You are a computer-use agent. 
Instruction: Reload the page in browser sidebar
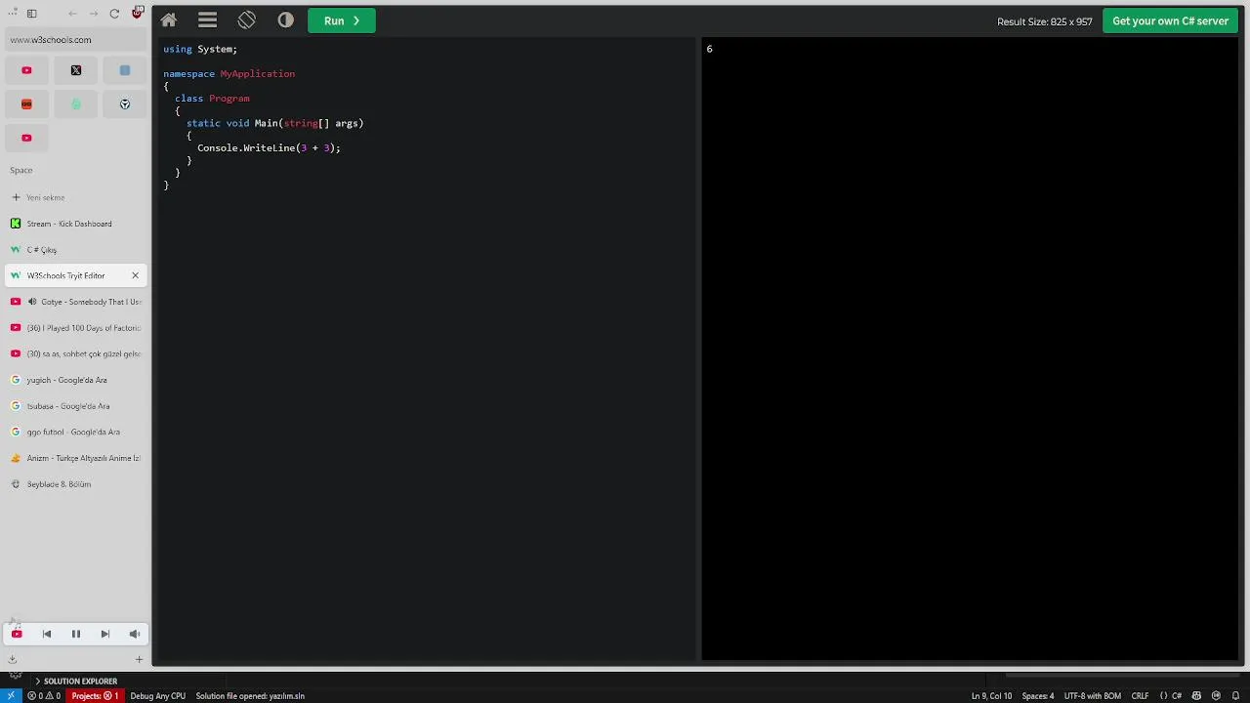pyautogui.click(x=114, y=14)
